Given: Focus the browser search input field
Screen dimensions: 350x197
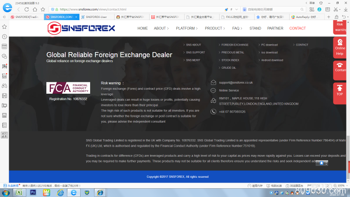Looking at the screenshot, I should coord(273,9).
